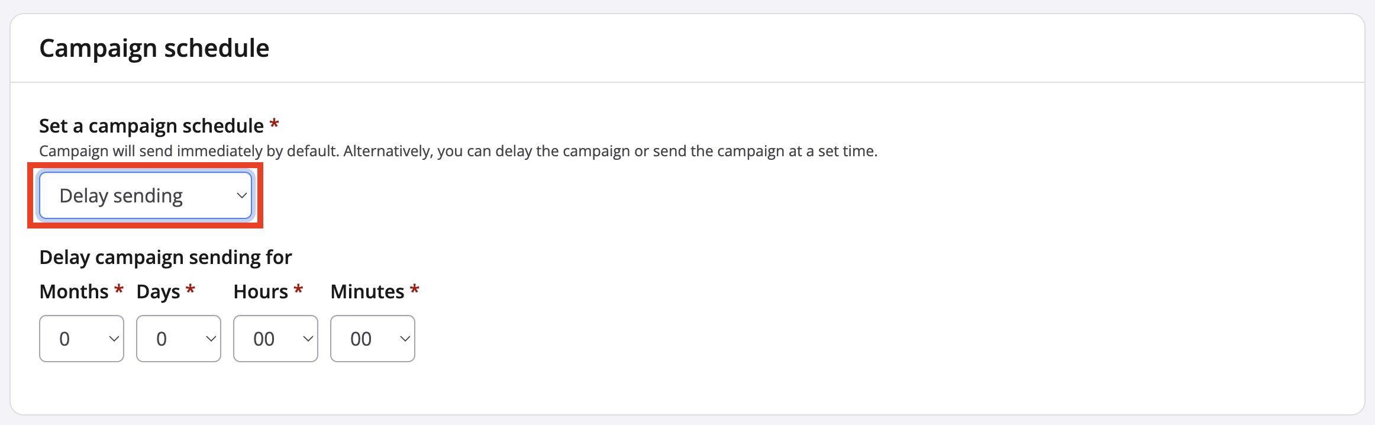Click the Set a campaign schedule label
The height and width of the screenshot is (425, 1375).
pyautogui.click(x=151, y=126)
